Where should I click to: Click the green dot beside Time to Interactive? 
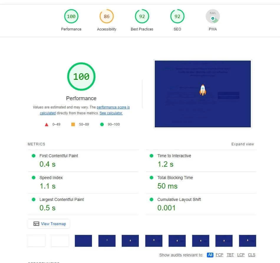[x=151, y=156]
